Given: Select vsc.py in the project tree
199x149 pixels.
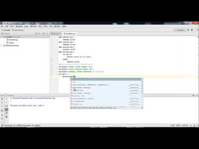Looking at the screenshot, I should 10,43.
